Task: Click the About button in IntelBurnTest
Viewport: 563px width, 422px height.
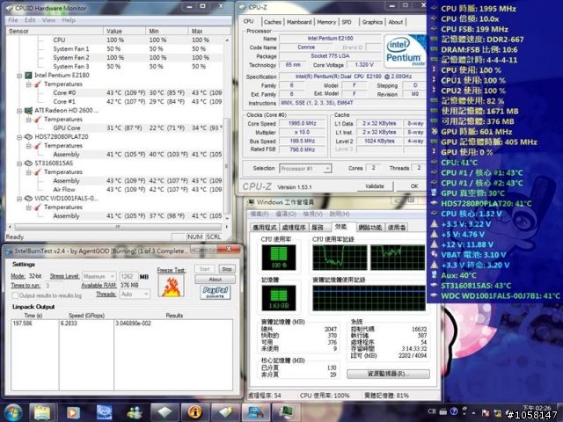Action: (x=215, y=280)
